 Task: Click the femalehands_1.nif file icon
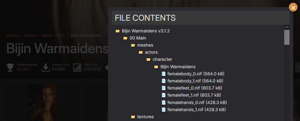pos(164,110)
